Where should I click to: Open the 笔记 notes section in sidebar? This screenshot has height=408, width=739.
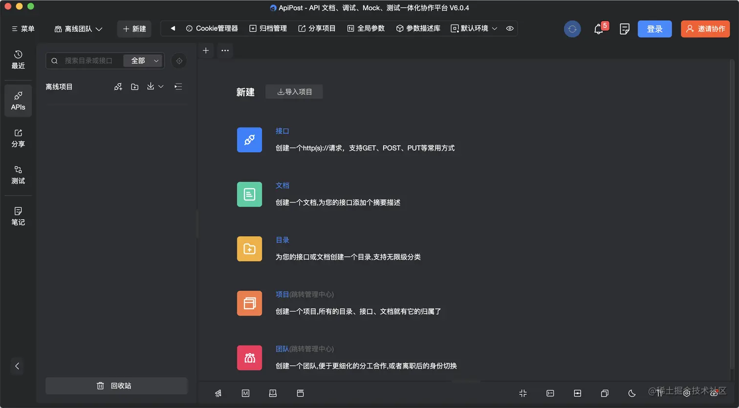(18, 216)
